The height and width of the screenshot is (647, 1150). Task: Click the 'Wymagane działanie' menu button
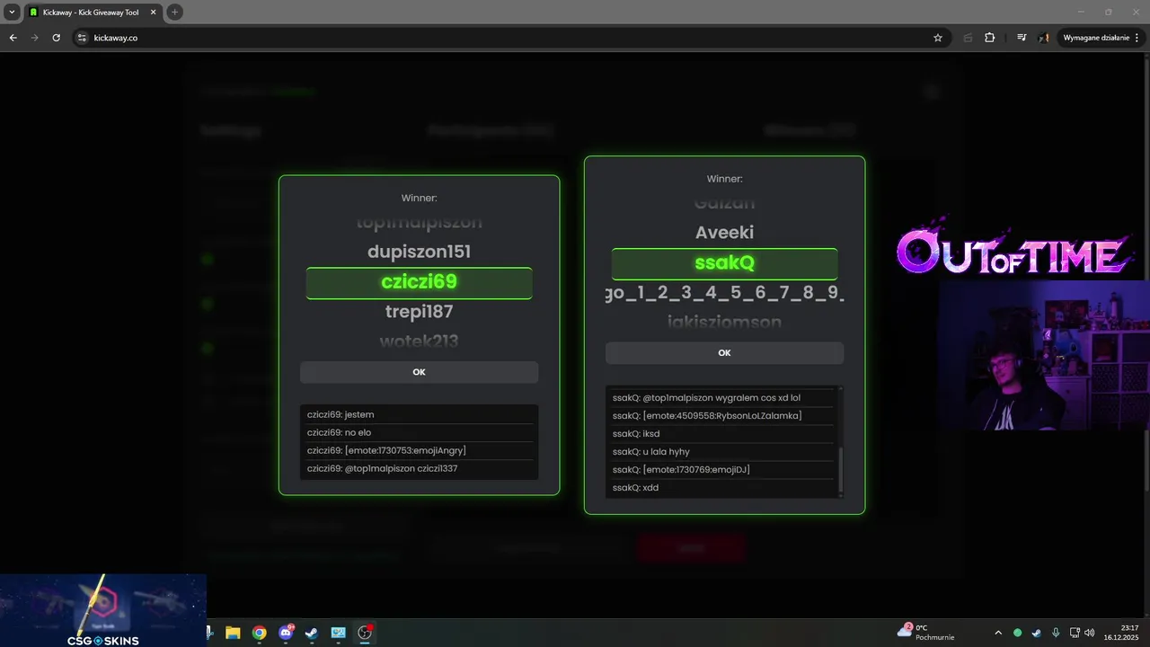(x=1101, y=38)
